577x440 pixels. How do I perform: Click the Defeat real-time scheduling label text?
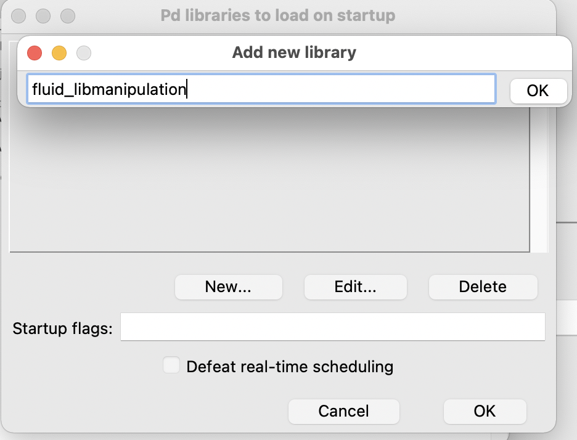coord(290,367)
